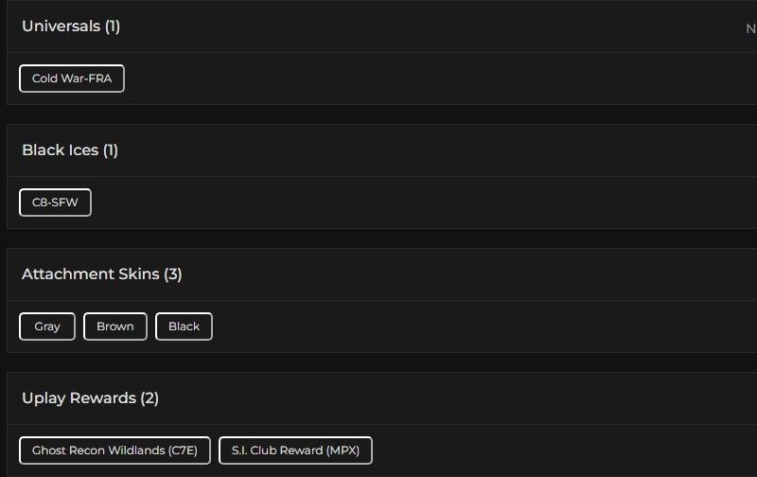The width and height of the screenshot is (757, 477).
Task: Click the (1) count next to Black Ices
Action: [110, 150]
